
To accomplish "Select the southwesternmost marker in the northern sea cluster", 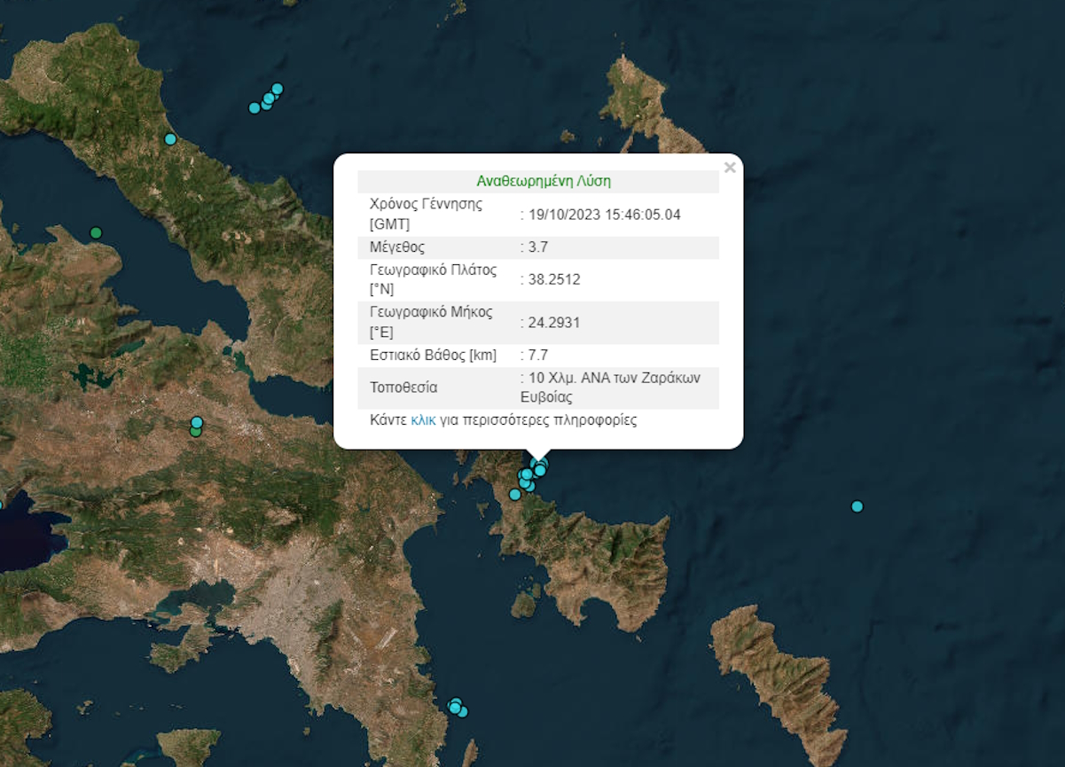I will click(x=255, y=108).
